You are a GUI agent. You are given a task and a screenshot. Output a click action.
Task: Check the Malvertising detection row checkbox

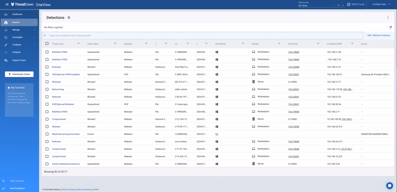(47, 89)
